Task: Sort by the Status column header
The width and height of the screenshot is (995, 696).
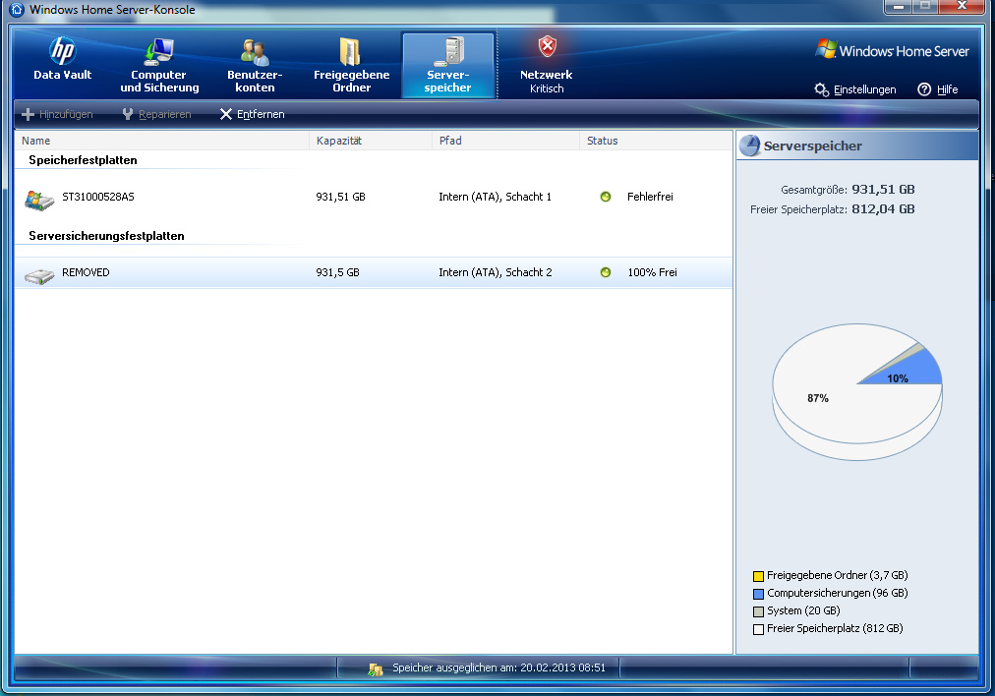Action: point(656,141)
